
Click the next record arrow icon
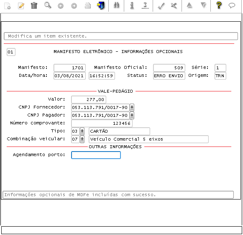pos(74,6)
